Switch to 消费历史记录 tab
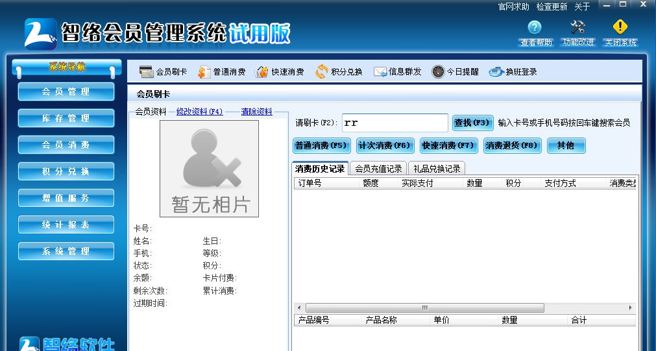This screenshot has width=656, height=351. [x=320, y=169]
